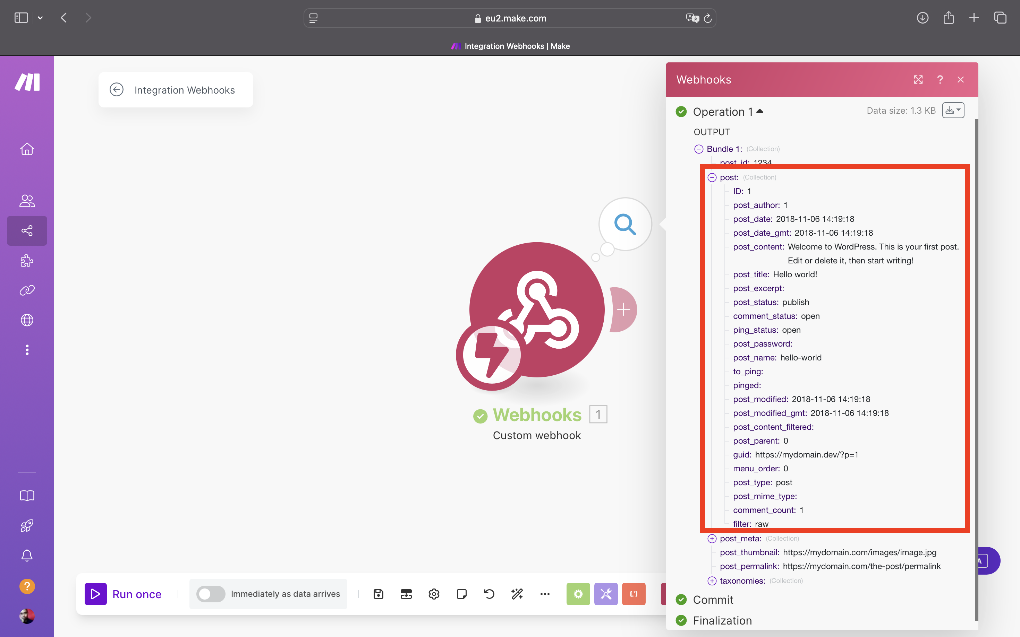Viewport: 1020px width, 637px height.
Task: Click Safari address bar eu2.make.com
Action: pyautogui.click(x=510, y=18)
